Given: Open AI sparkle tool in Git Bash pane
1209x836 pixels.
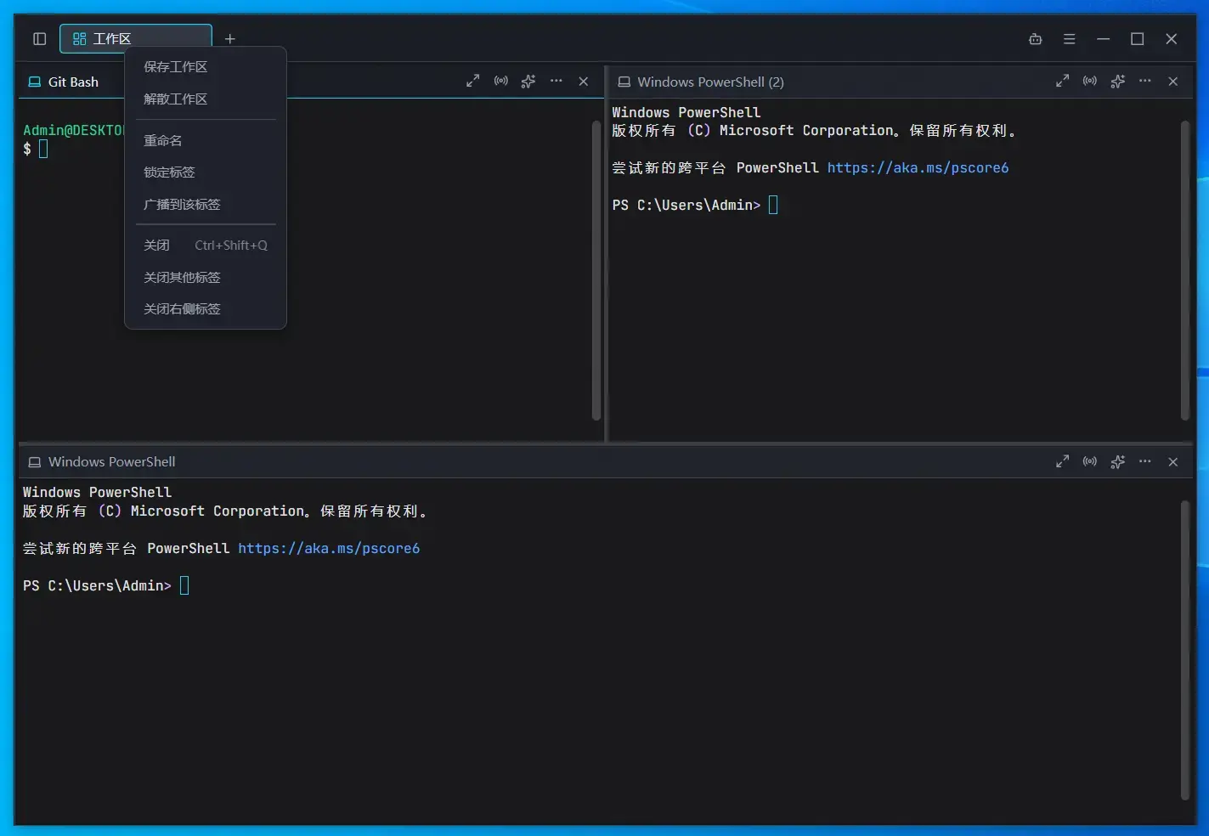Looking at the screenshot, I should [528, 82].
